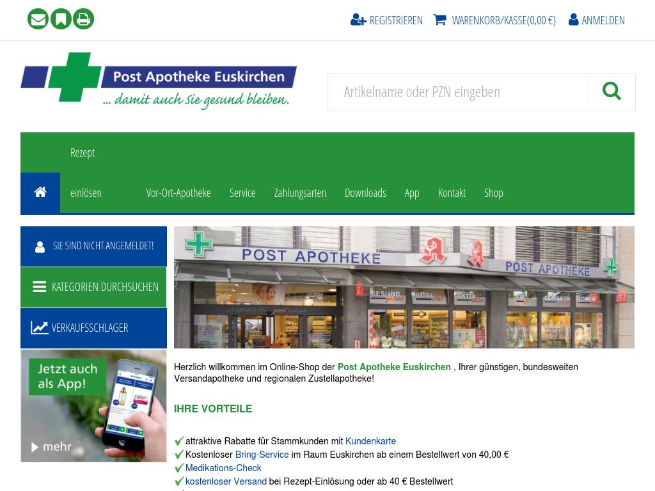Open the home icon in navigation bar

tap(40, 192)
